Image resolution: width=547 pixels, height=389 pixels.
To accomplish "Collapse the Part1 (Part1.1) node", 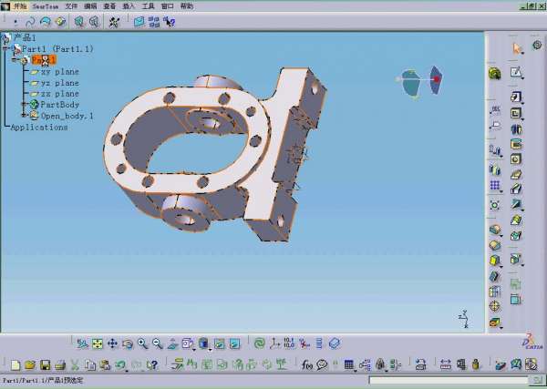I will coord(6,48).
